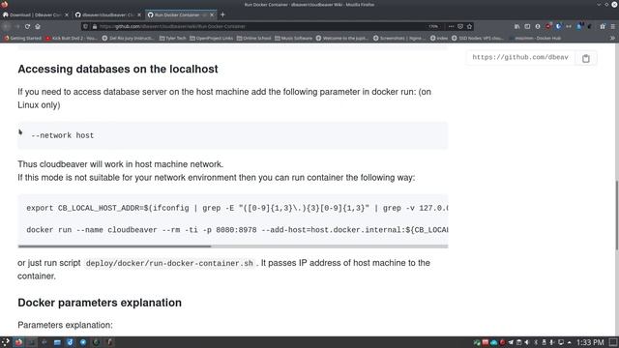Image resolution: width=619 pixels, height=348 pixels.
Task: Open the Firefox hamburger menu
Action: [x=612, y=26]
